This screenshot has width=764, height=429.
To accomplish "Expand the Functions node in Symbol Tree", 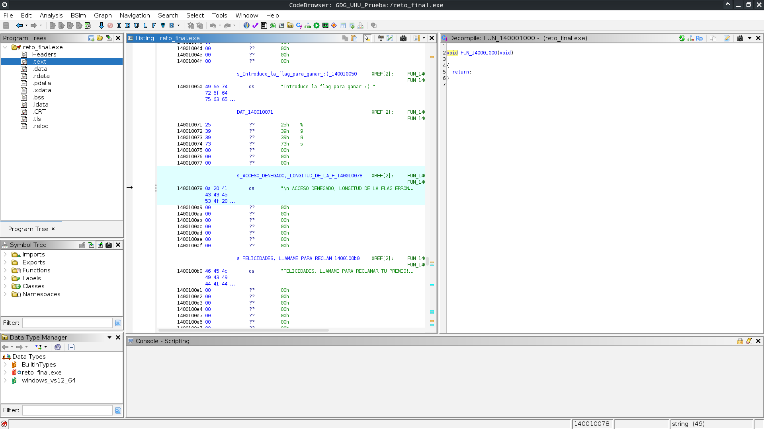I will click(5, 270).
